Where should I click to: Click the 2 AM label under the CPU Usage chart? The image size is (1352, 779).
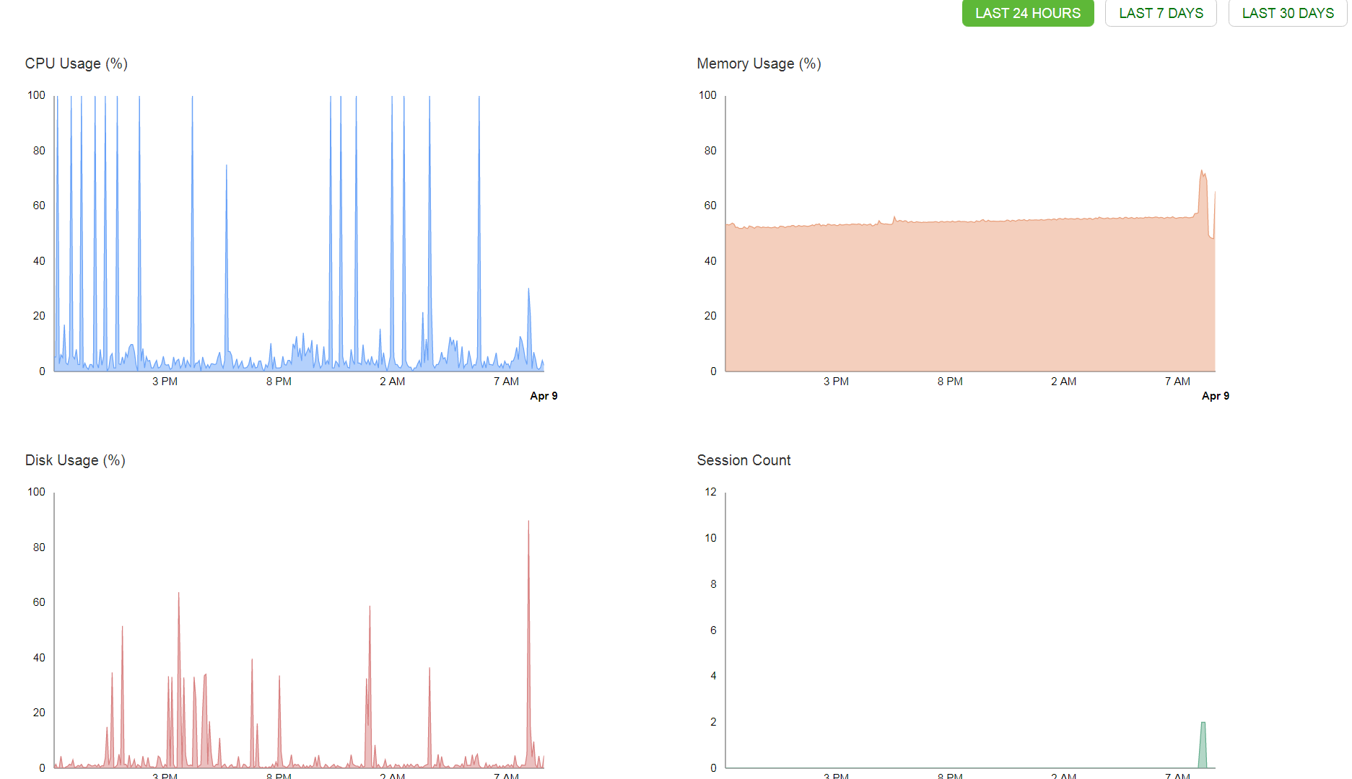(393, 382)
